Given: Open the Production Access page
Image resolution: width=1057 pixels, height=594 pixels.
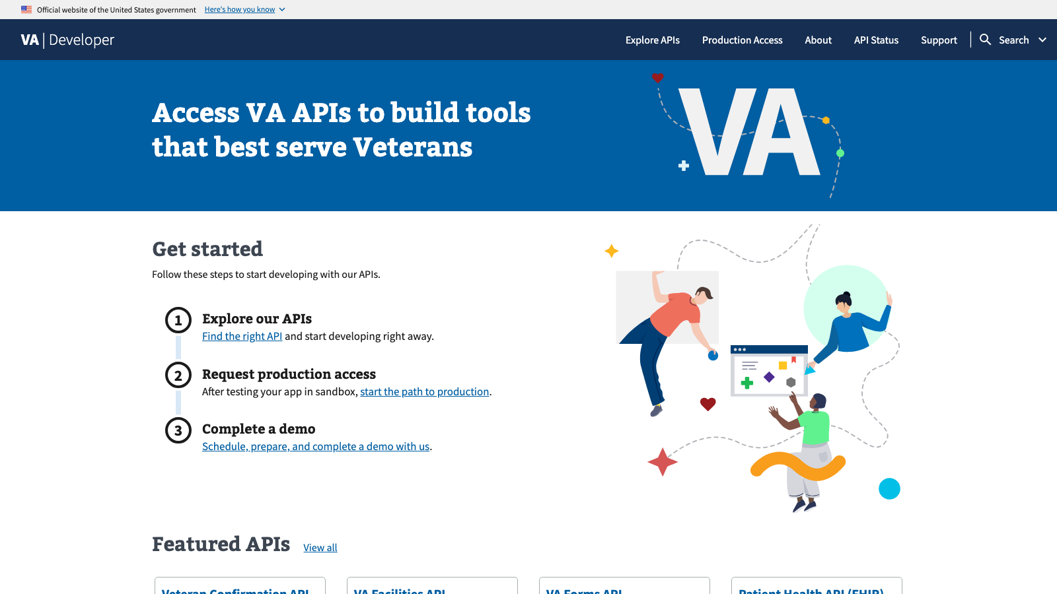Looking at the screenshot, I should pos(742,40).
